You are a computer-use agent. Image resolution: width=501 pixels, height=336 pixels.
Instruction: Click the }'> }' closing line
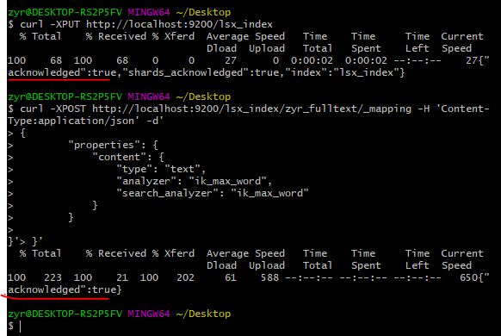point(25,241)
